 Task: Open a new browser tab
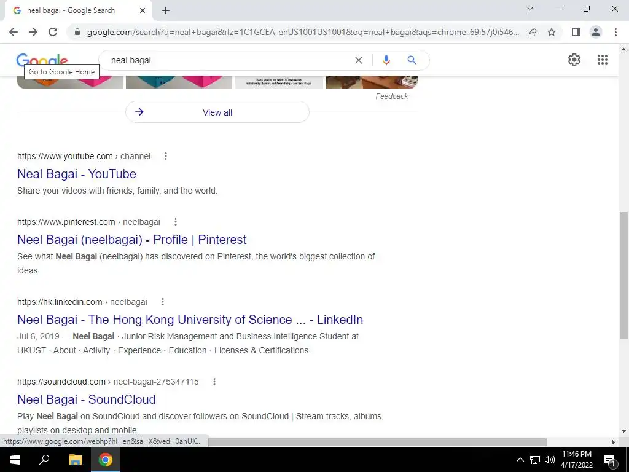click(166, 10)
